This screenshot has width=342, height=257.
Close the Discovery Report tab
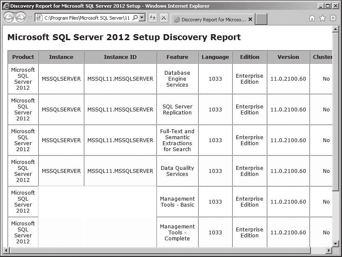pyautogui.click(x=250, y=19)
